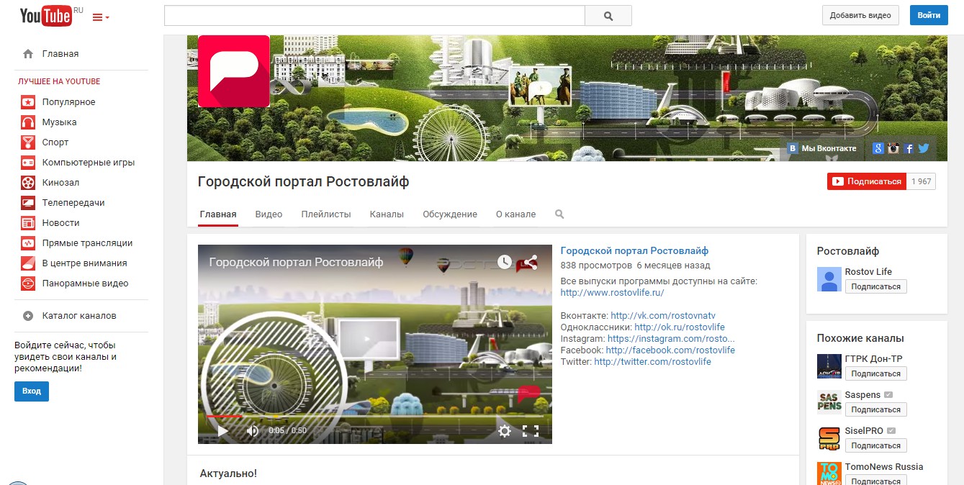Open Каталог каналов in the sidebar
Screen dimensions: 964x485
(x=81, y=316)
